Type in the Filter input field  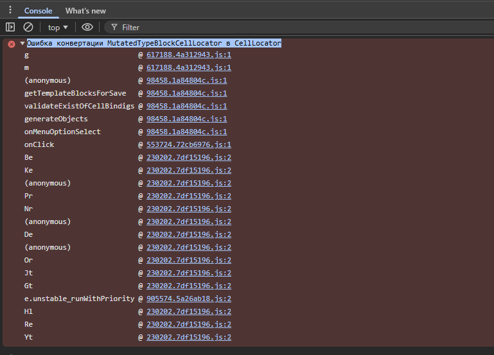coord(257,28)
